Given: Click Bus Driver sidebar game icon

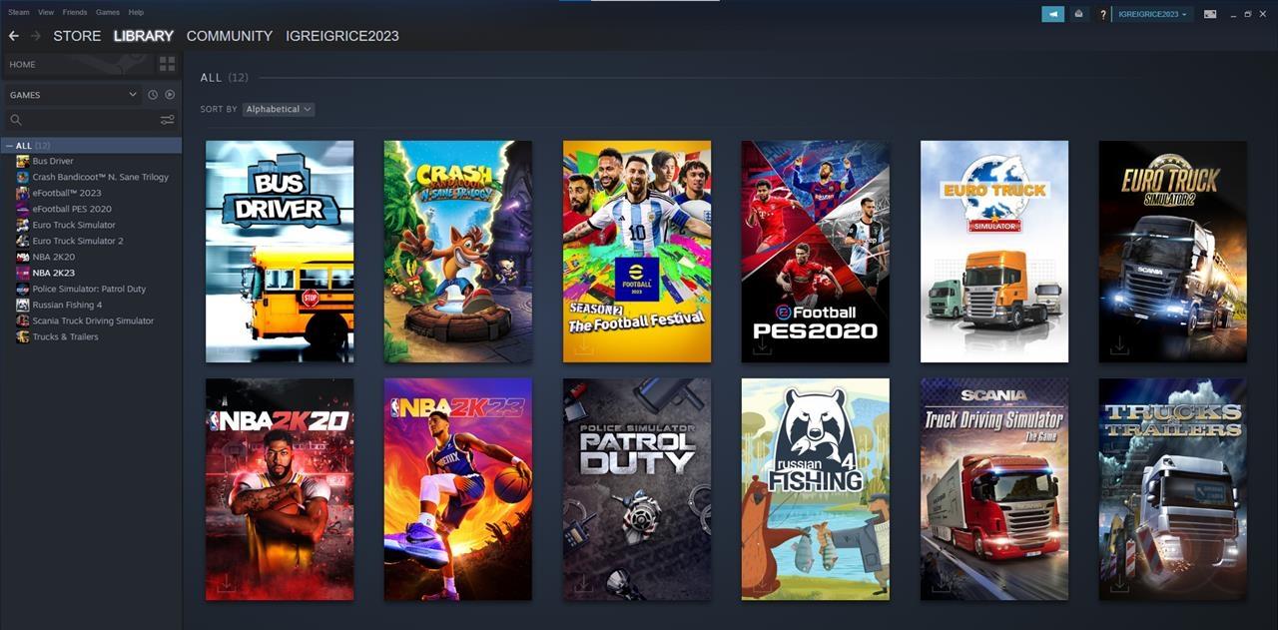Looking at the screenshot, I should click(23, 161).
